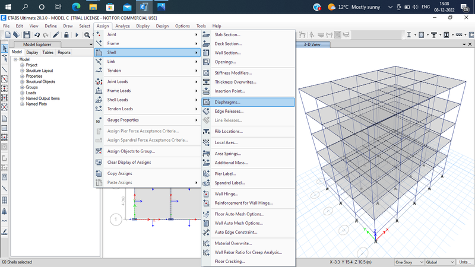Screen dimensions: 475x267
Task: Switch to Reports tab in Model Explorer
Action: tap(64, 52)
